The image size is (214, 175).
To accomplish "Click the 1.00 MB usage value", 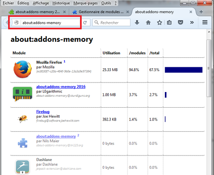I will (x=109, y=95).
